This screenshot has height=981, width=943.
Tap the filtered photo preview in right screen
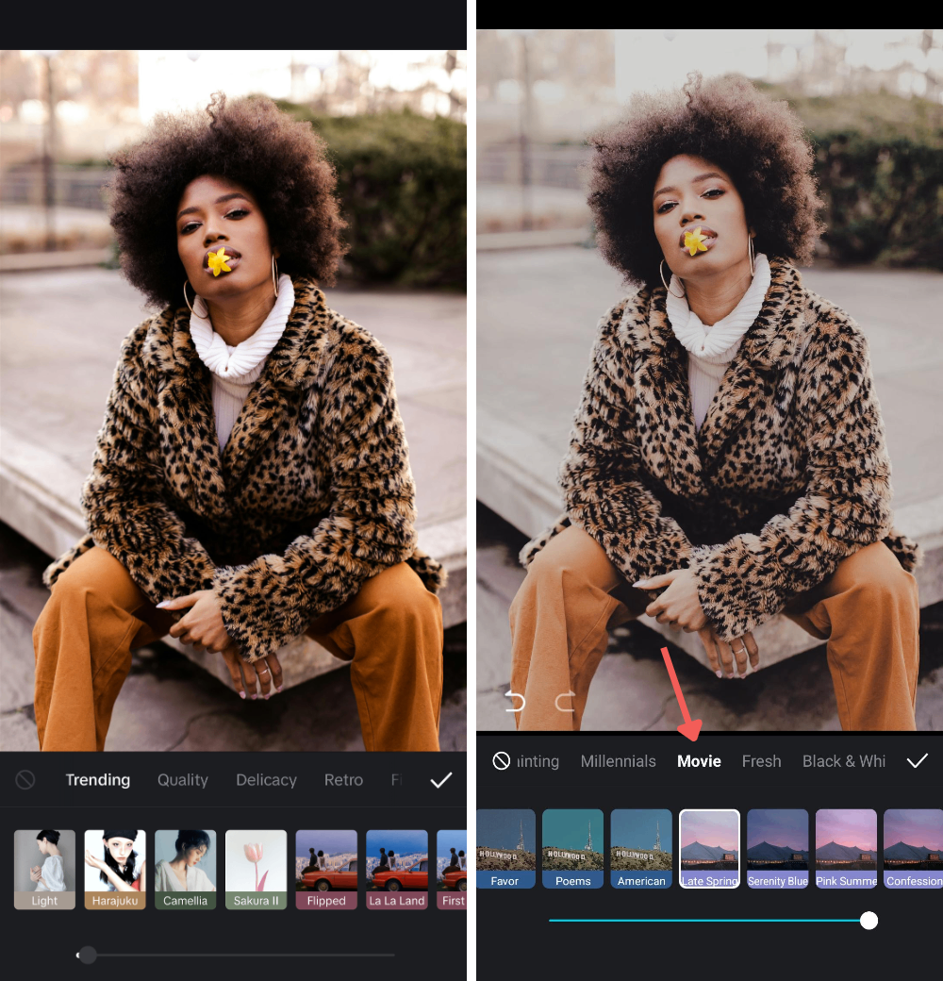tap(710, 380)
